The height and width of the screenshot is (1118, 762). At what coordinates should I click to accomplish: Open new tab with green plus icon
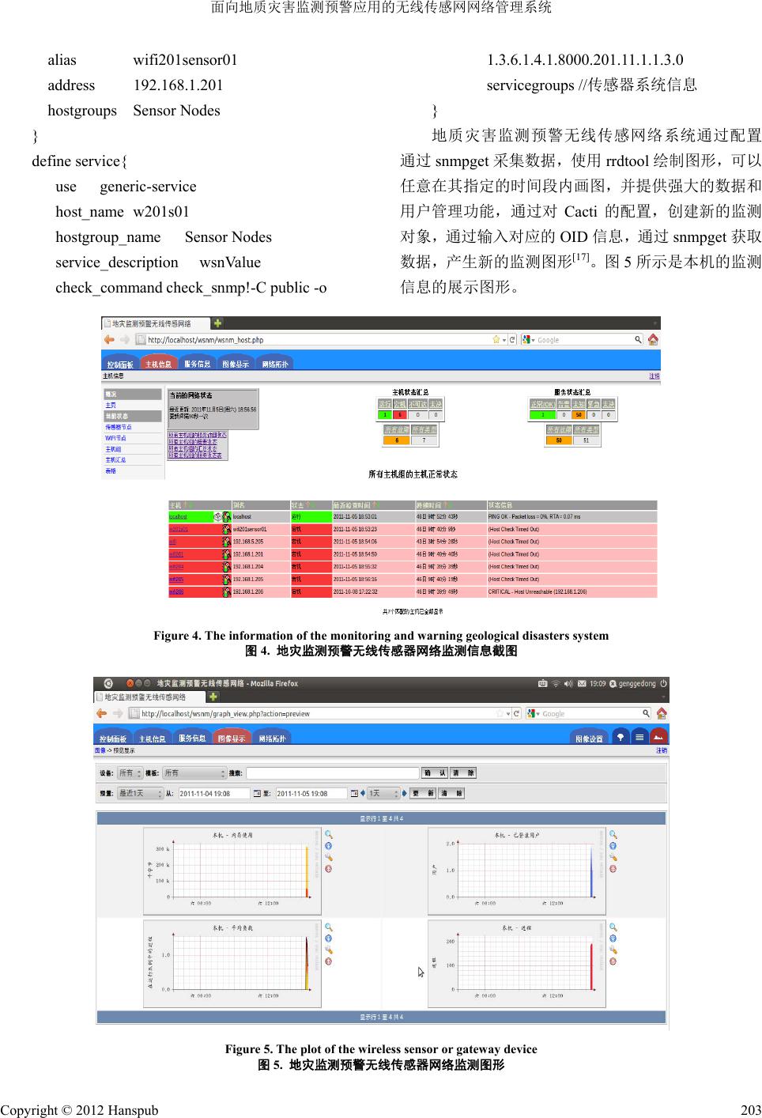click(217, 323)
